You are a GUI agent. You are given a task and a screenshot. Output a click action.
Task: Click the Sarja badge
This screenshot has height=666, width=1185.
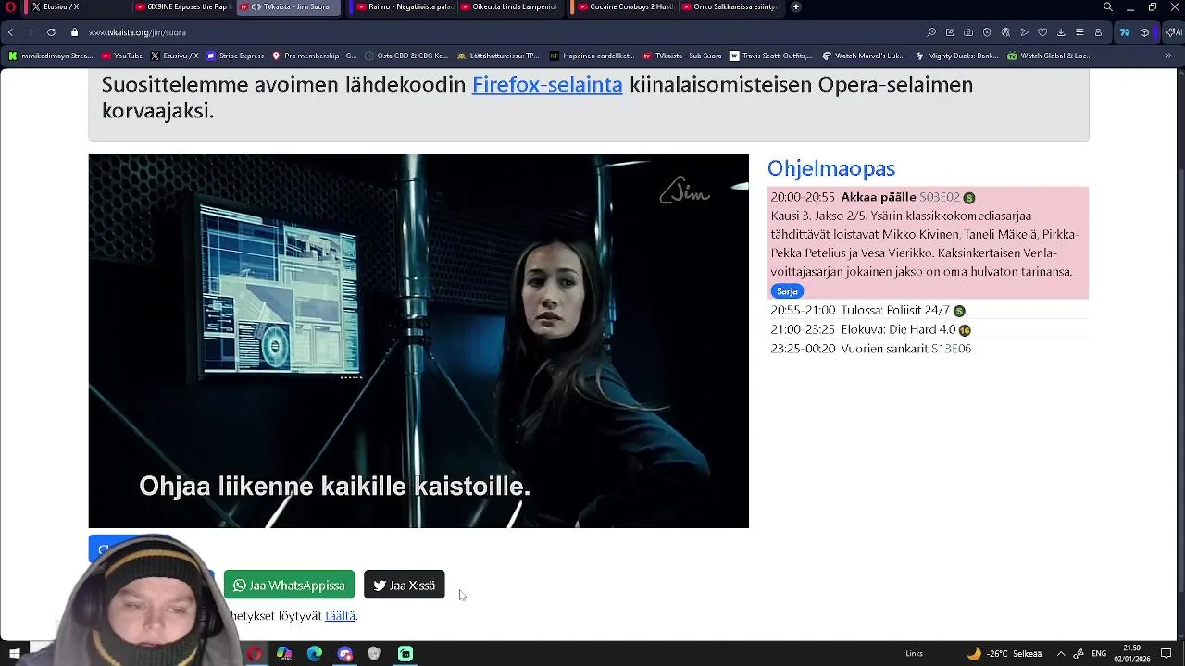point(787,291)
